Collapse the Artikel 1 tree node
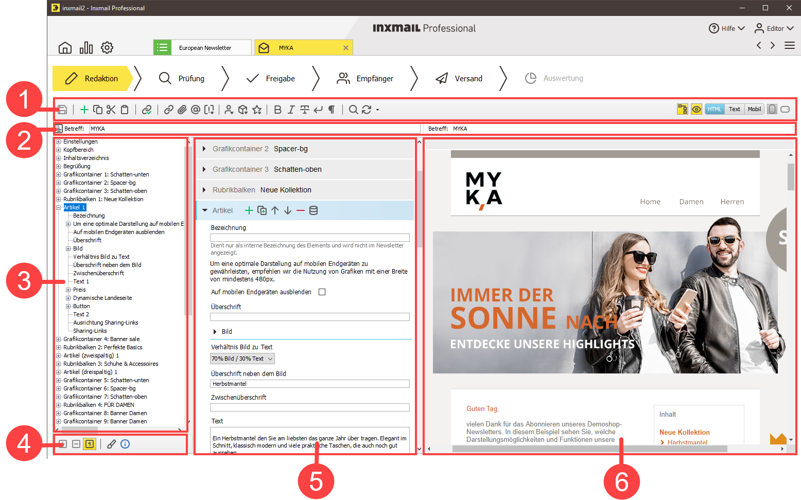801x500 pixels. [x=59, y=207]
